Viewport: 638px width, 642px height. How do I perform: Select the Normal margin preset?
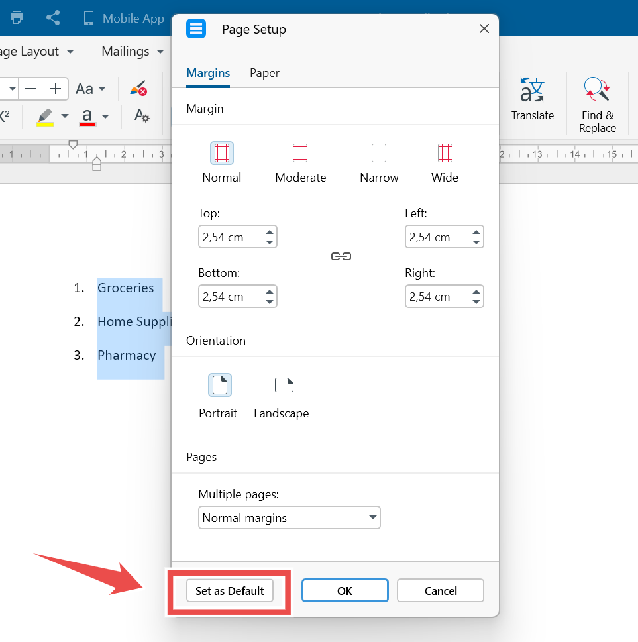[x=221, y=162]
